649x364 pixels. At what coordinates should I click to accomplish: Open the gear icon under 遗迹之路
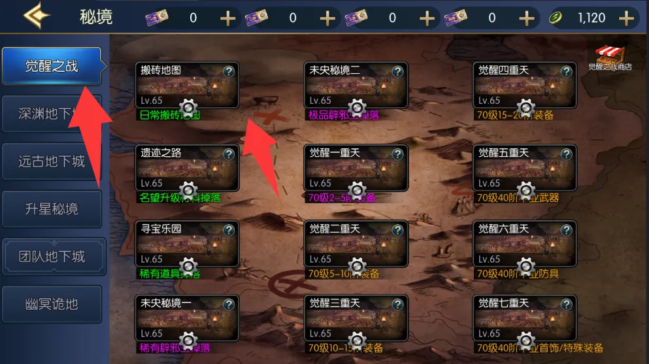click(188, 190)
